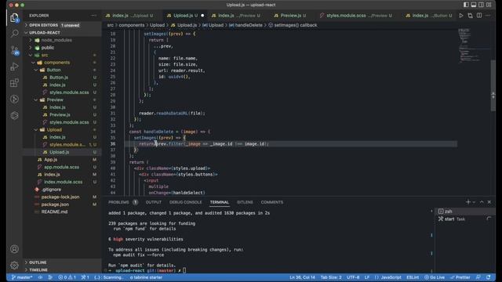Viewport: 502px width, 282px height.
Task: Open the Manage gear icon
Action: [x=14, y=265]
